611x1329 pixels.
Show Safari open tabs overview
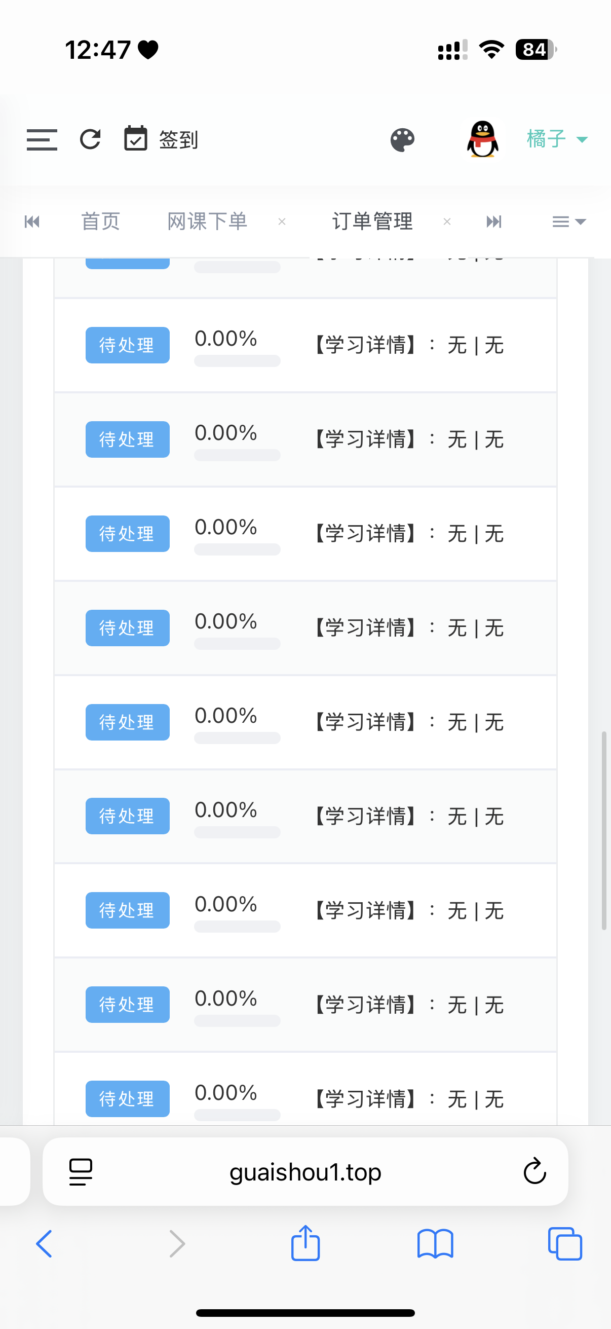[x=565, y=1244]
